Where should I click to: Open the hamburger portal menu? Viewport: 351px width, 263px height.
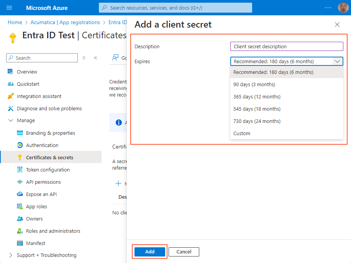[x=9, y=8]
